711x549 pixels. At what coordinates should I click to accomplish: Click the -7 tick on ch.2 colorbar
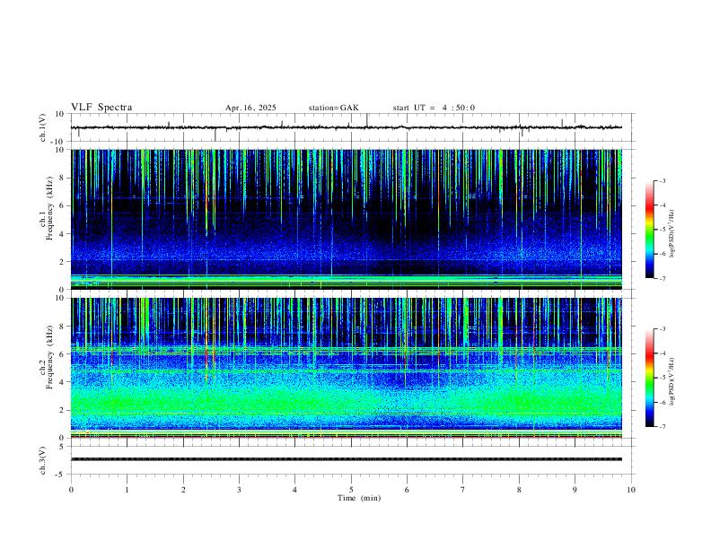coord(662,427)
